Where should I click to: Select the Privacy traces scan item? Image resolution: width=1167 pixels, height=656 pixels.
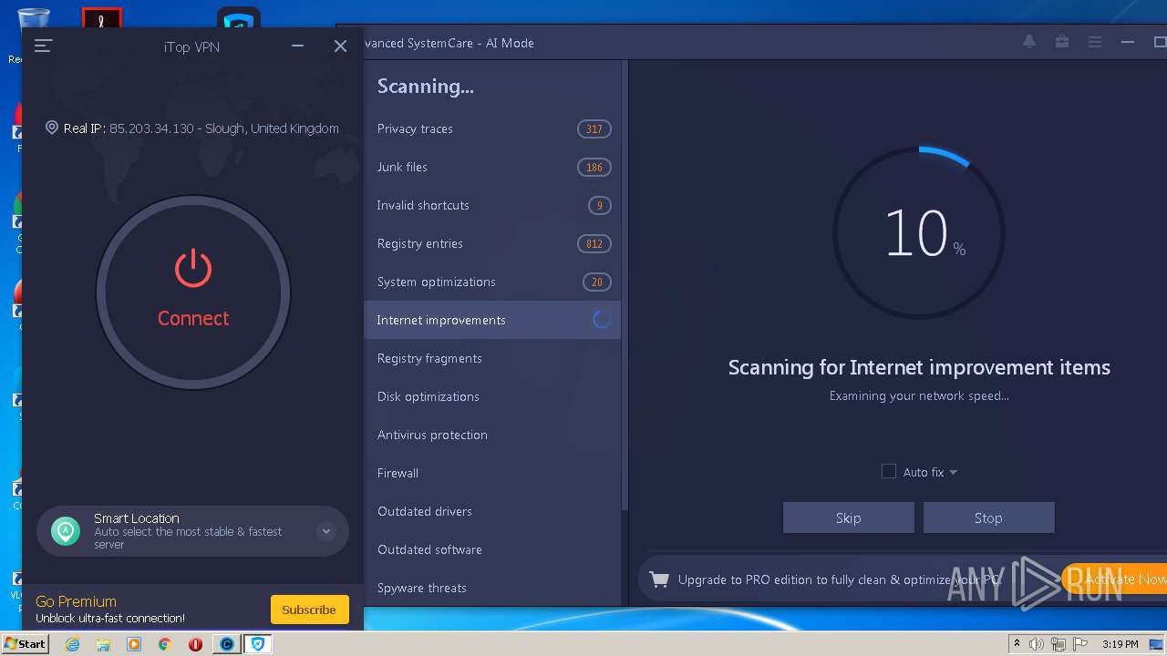coord(492,128)
